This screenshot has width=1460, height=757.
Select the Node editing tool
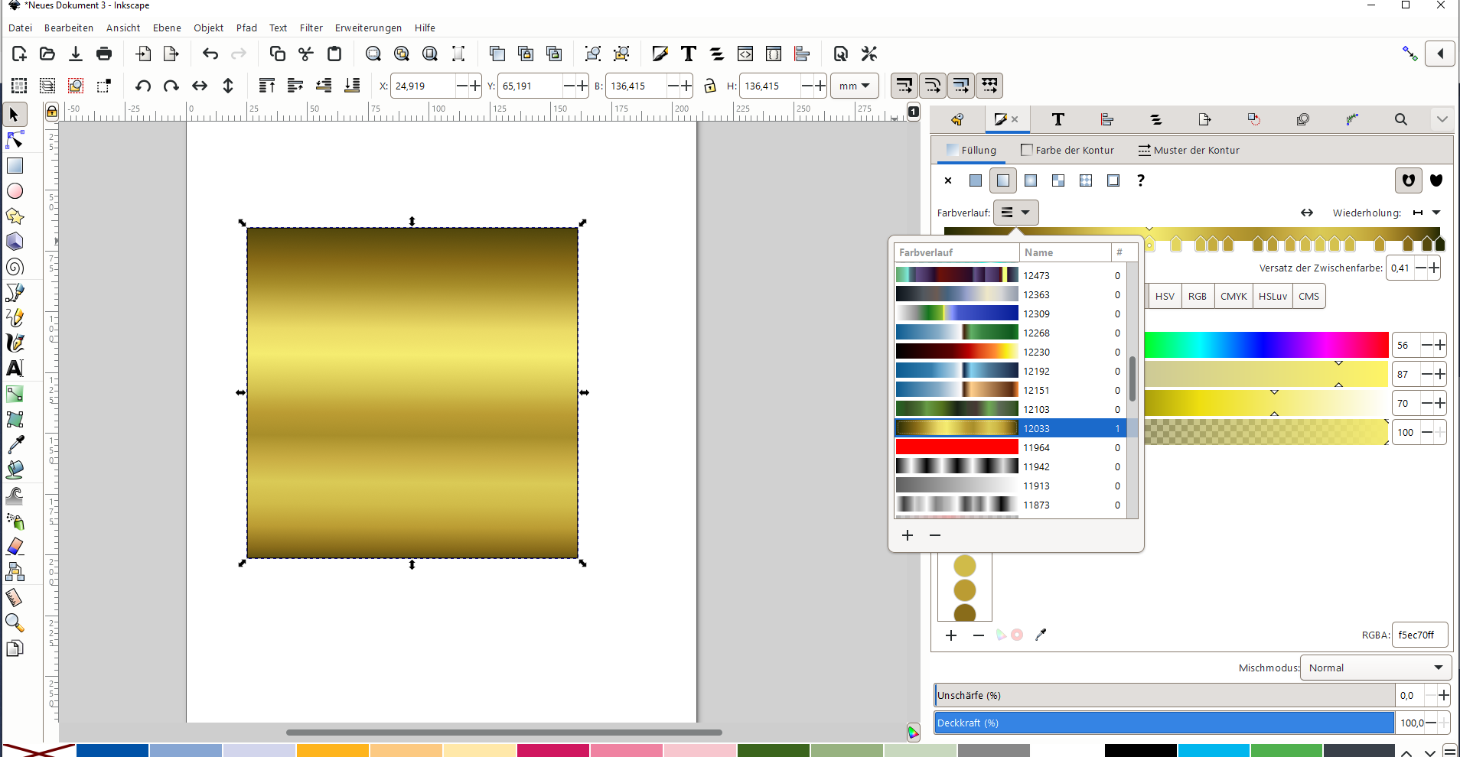pos(15,140)
